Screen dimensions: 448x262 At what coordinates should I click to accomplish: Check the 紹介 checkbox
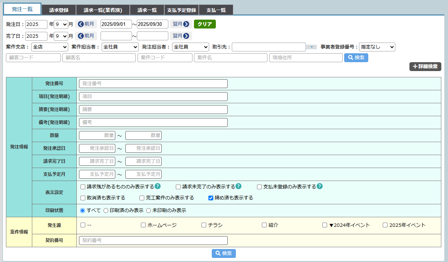coord(264,225)
